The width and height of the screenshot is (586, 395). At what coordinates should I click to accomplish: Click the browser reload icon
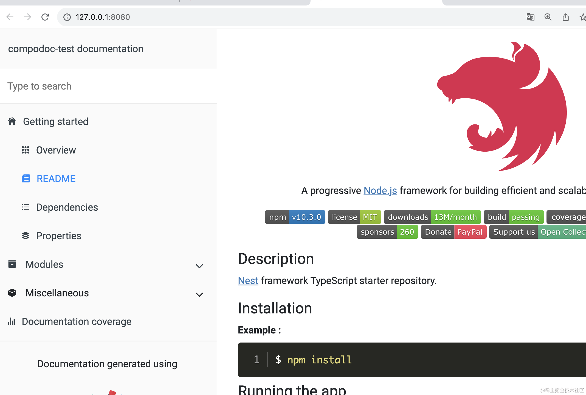click(45, 17)
